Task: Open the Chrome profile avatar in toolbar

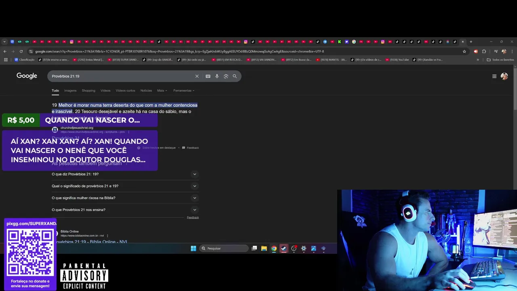Action: click(x=504, y=51)
